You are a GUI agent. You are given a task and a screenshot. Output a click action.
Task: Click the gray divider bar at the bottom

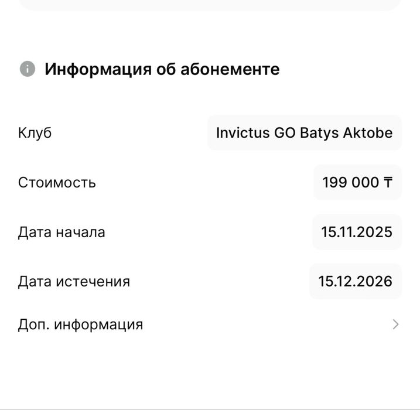210,408
